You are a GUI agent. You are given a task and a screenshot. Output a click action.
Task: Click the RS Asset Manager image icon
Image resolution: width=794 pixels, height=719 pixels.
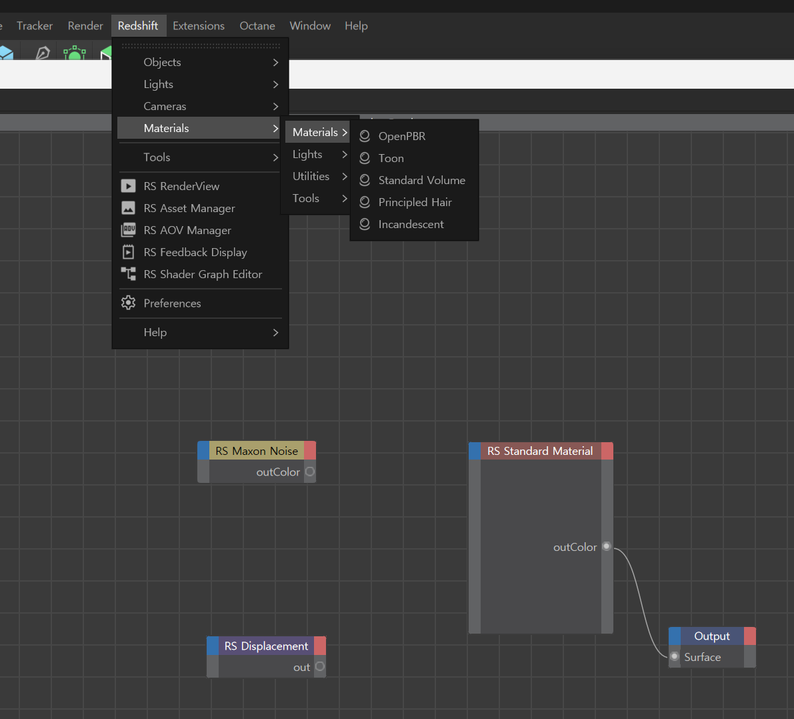coord(128,208)
